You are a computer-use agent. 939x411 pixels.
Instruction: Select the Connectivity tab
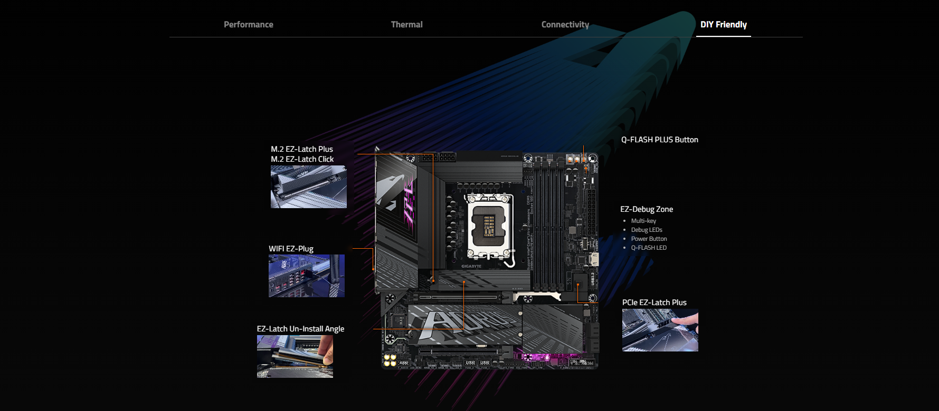tap(565, 25)
